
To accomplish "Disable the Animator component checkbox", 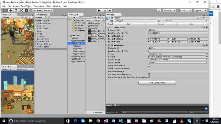I will click(x=112, y=46).
